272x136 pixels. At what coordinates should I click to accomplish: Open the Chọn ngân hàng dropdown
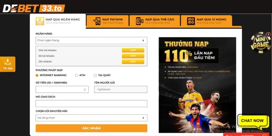pos(91,40)
